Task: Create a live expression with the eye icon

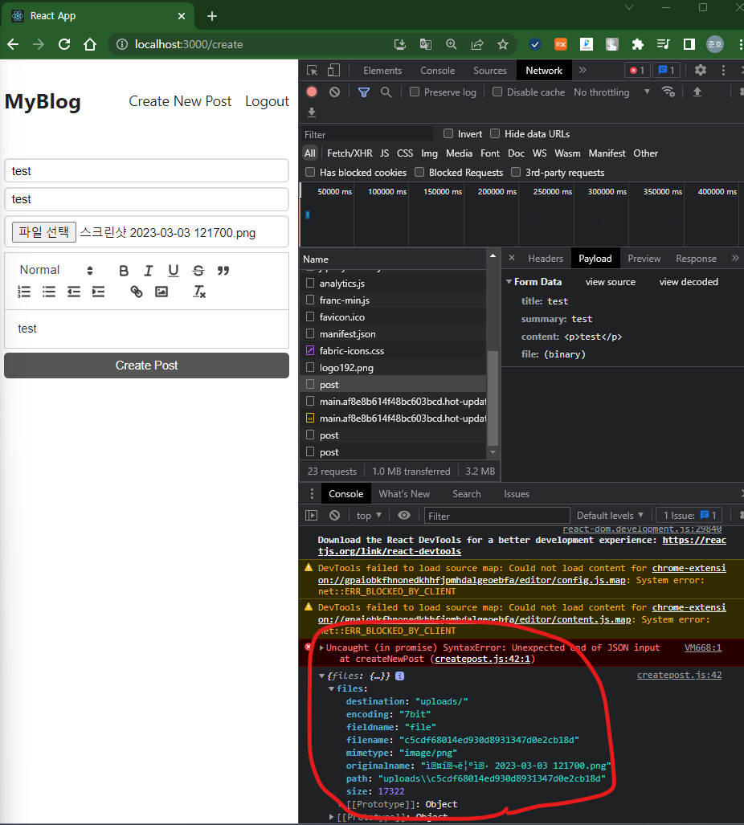Action: pos(404,516)
